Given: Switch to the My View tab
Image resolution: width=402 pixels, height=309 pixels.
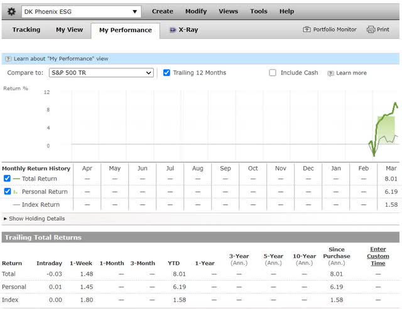Looking at the screenshot, I should pos(70,29).
